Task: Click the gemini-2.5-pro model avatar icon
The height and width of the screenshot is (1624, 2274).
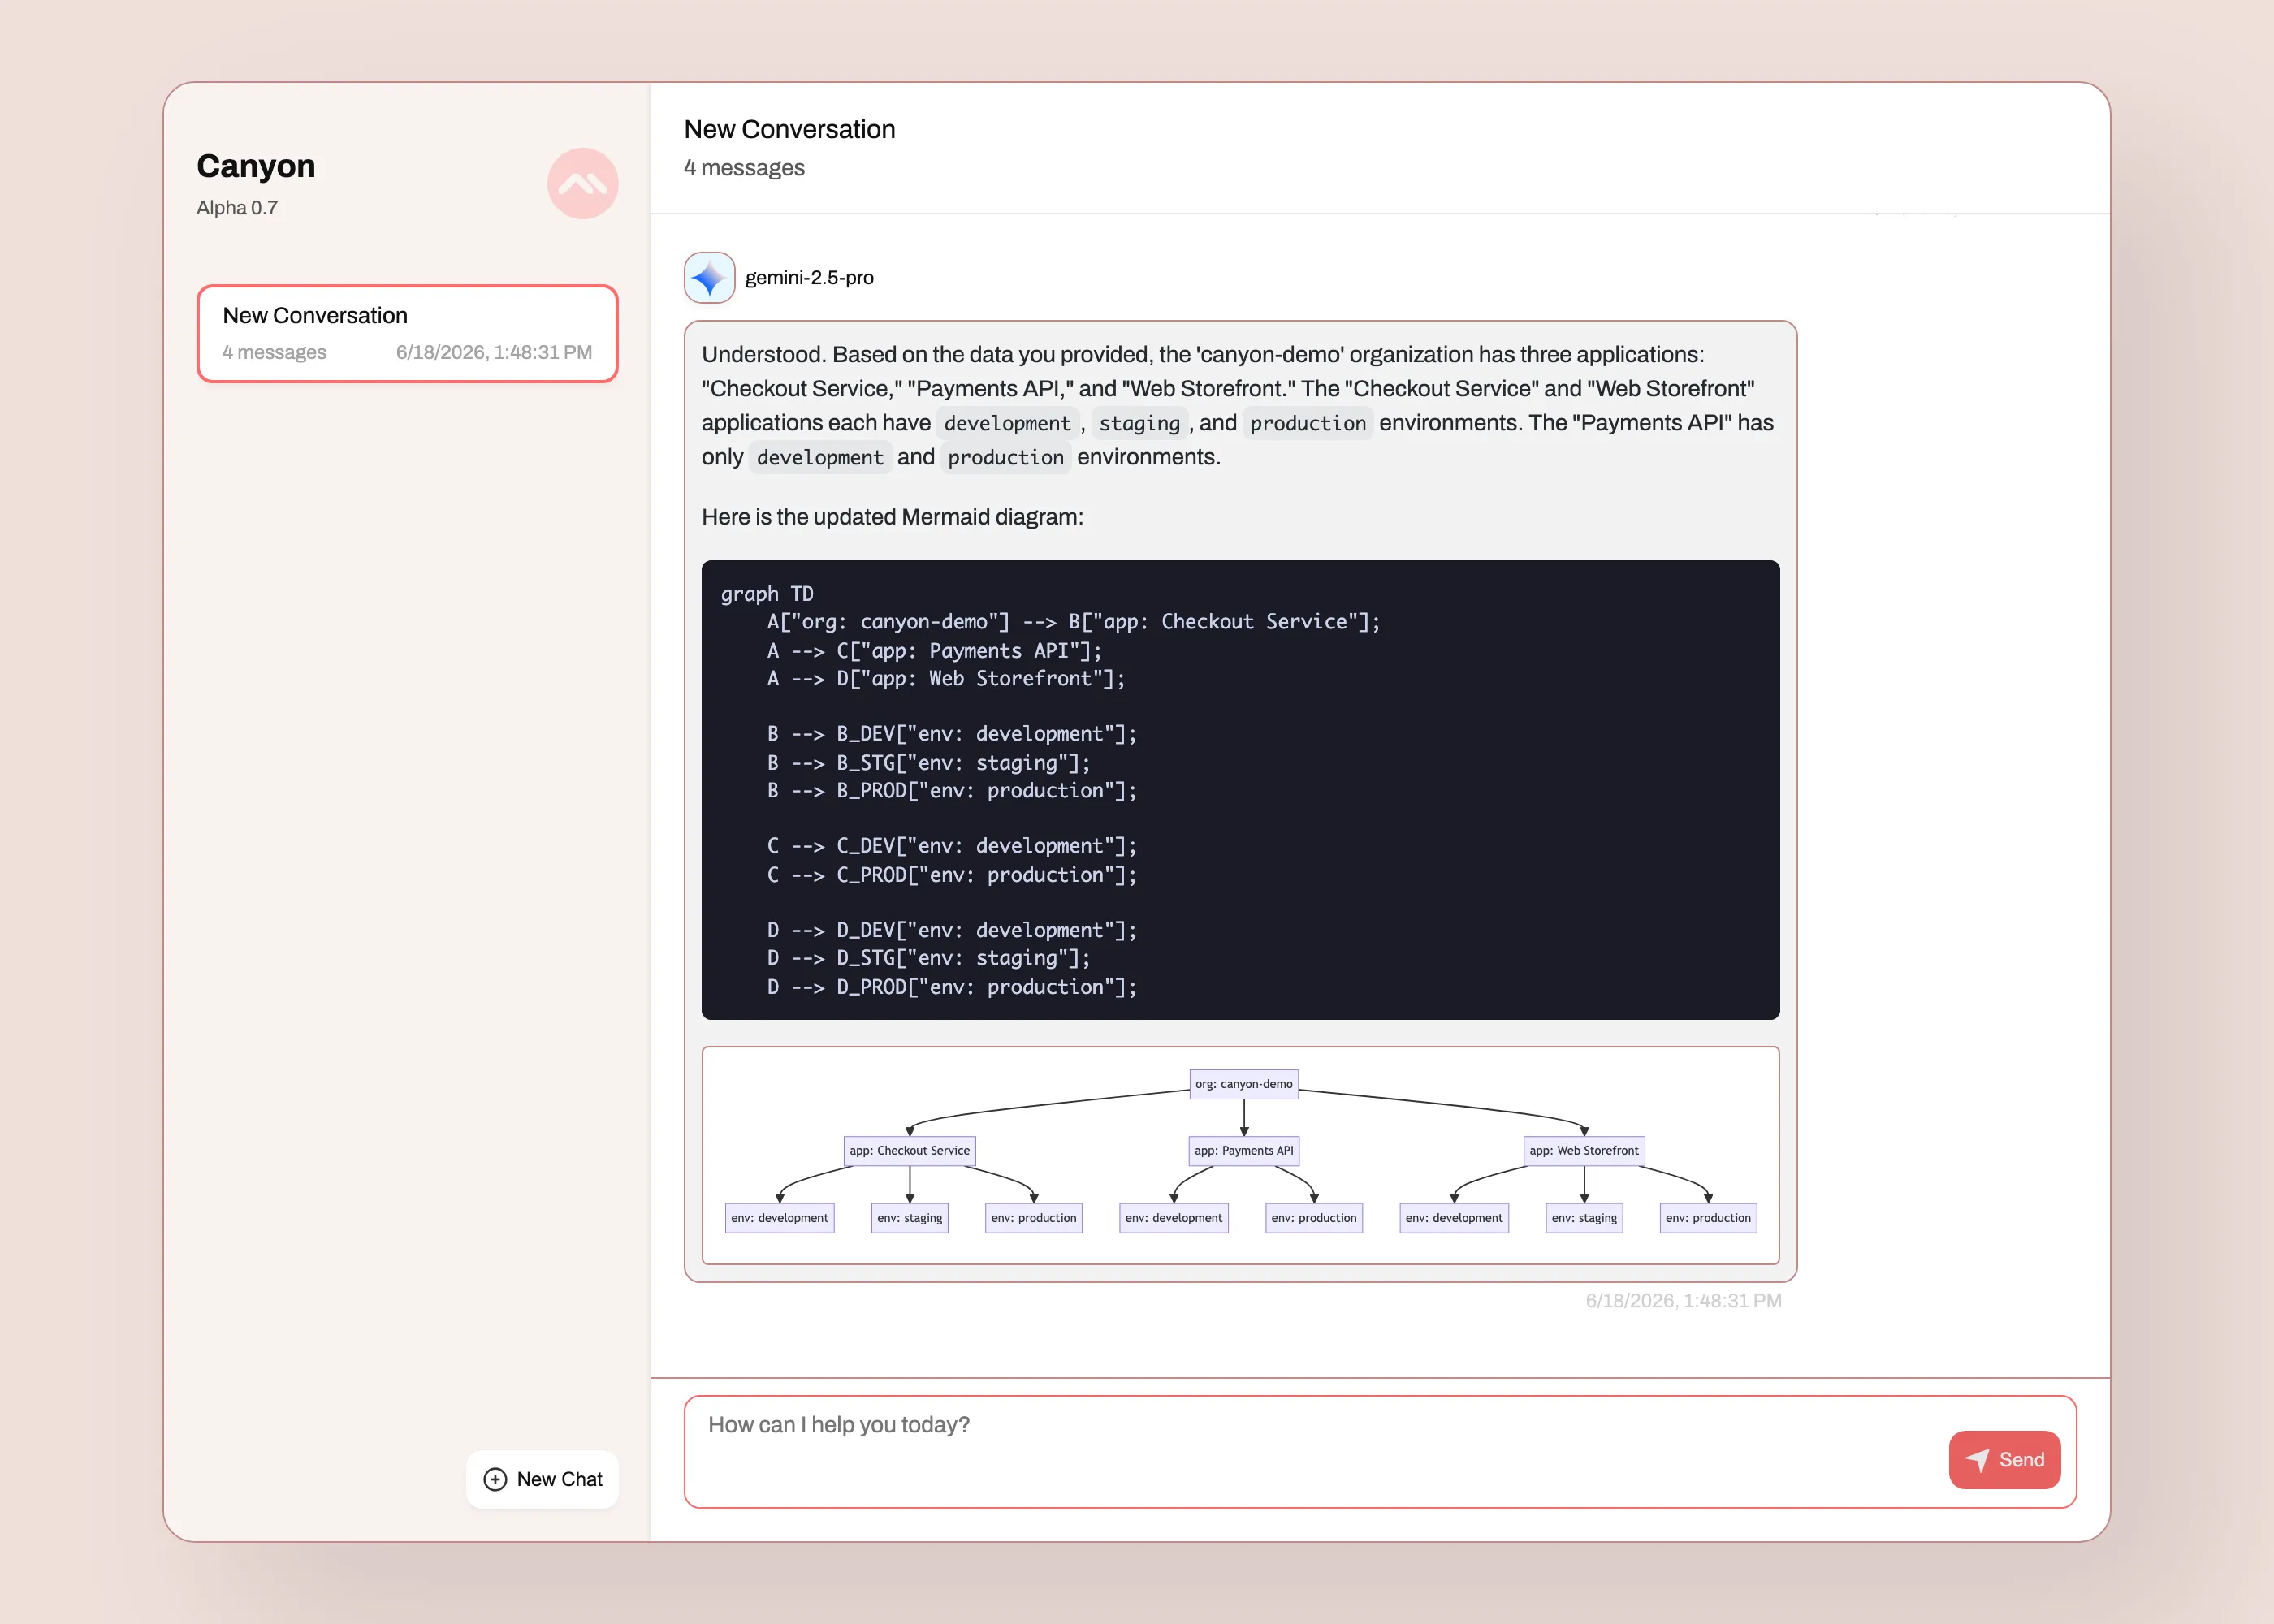Action: (x=709, y=278)
